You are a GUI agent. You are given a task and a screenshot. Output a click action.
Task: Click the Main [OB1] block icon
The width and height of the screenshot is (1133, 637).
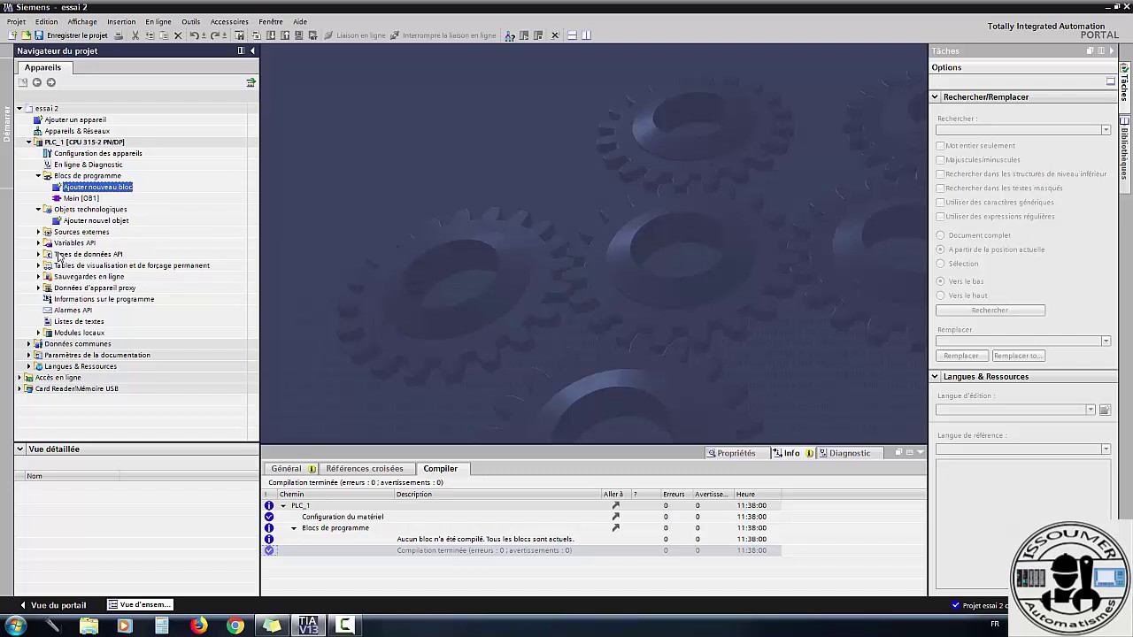tap(57, 198)
